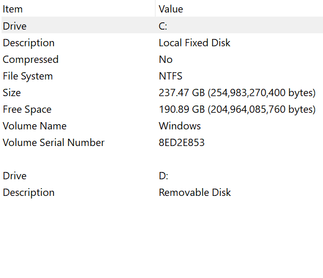323x278 pixels.
Task: Select the Volume Name row
Action: (34, 126)
